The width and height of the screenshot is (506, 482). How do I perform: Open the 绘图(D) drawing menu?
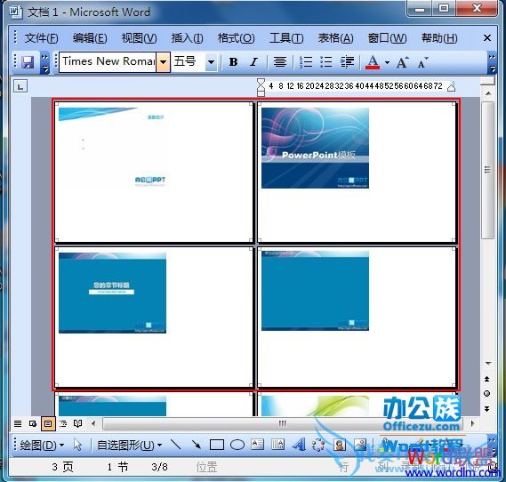click(42, 446)
